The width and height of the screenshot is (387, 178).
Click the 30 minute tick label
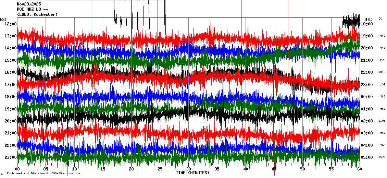(x=188, y=169)
